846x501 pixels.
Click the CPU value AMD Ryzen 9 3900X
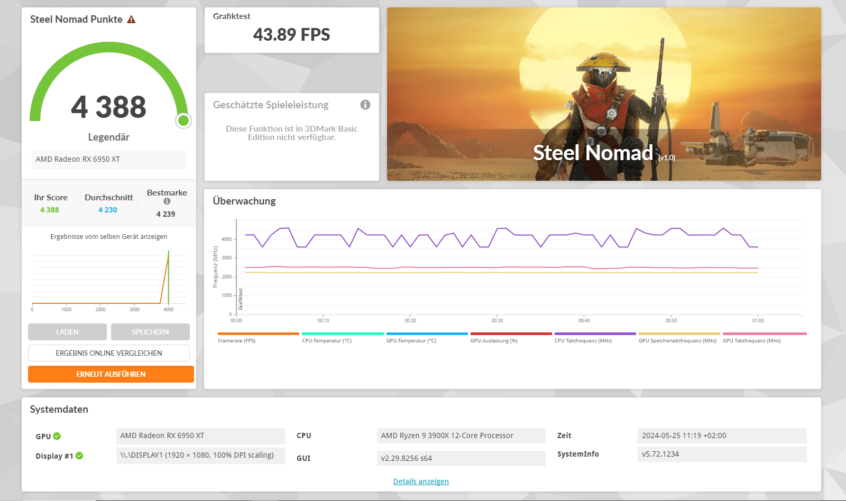461,435
